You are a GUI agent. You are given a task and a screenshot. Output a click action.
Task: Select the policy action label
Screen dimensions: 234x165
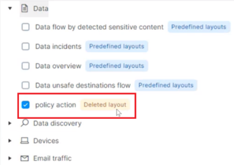[x=56, y=105]
